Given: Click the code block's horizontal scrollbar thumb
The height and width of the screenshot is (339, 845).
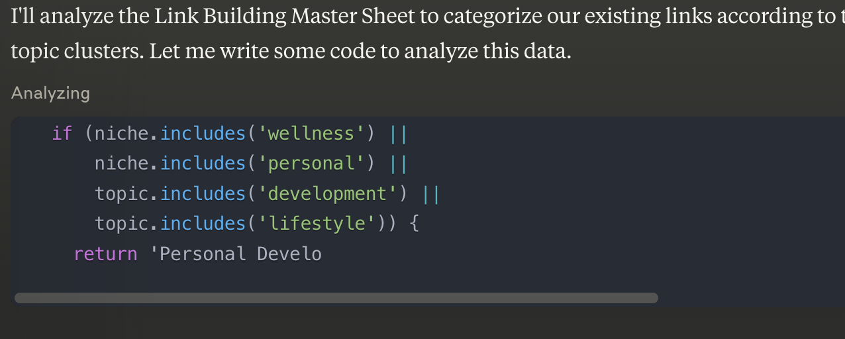Looking at the screenshot, I should point(336,298).
